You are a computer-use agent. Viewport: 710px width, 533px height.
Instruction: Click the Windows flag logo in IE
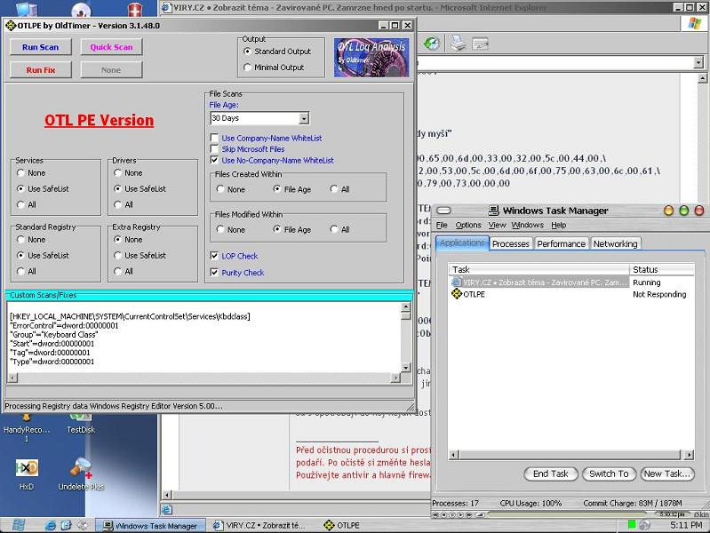click(x=694, y=24)
